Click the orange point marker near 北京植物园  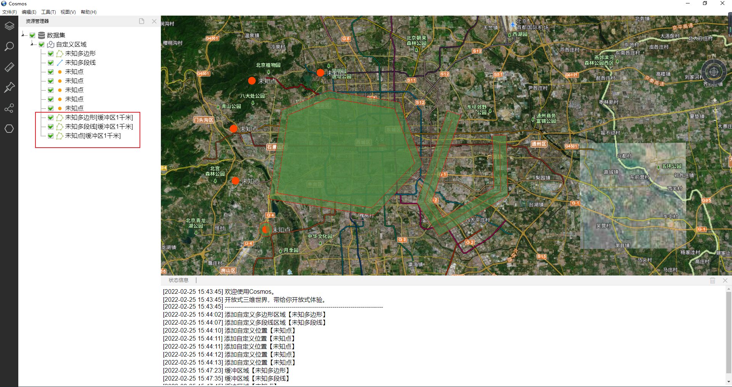coord(252,81)
